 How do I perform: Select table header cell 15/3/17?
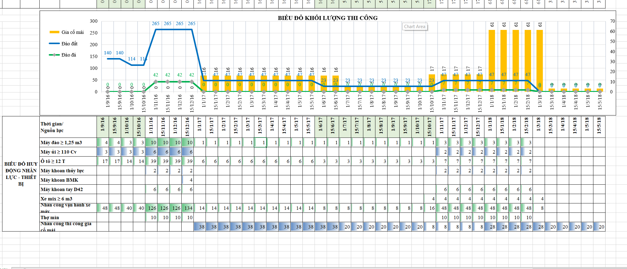click(260, 127)
